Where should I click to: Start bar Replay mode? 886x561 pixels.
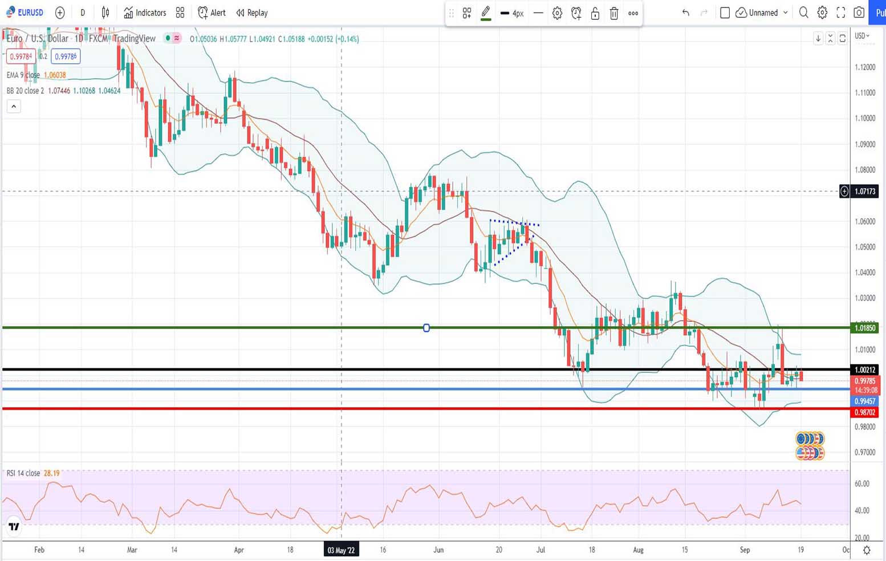251,13
